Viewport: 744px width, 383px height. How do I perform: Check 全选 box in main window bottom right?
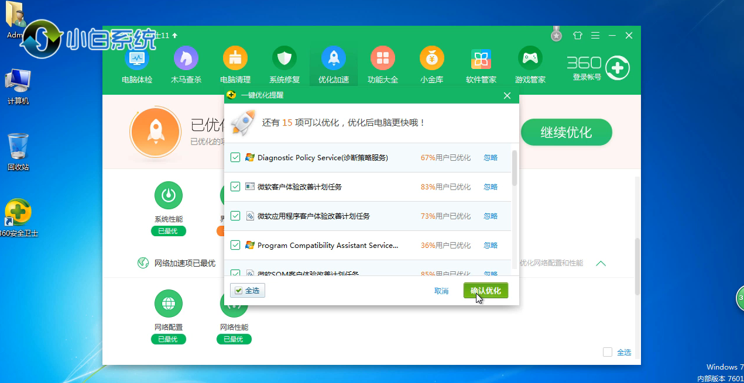[608, 352]
